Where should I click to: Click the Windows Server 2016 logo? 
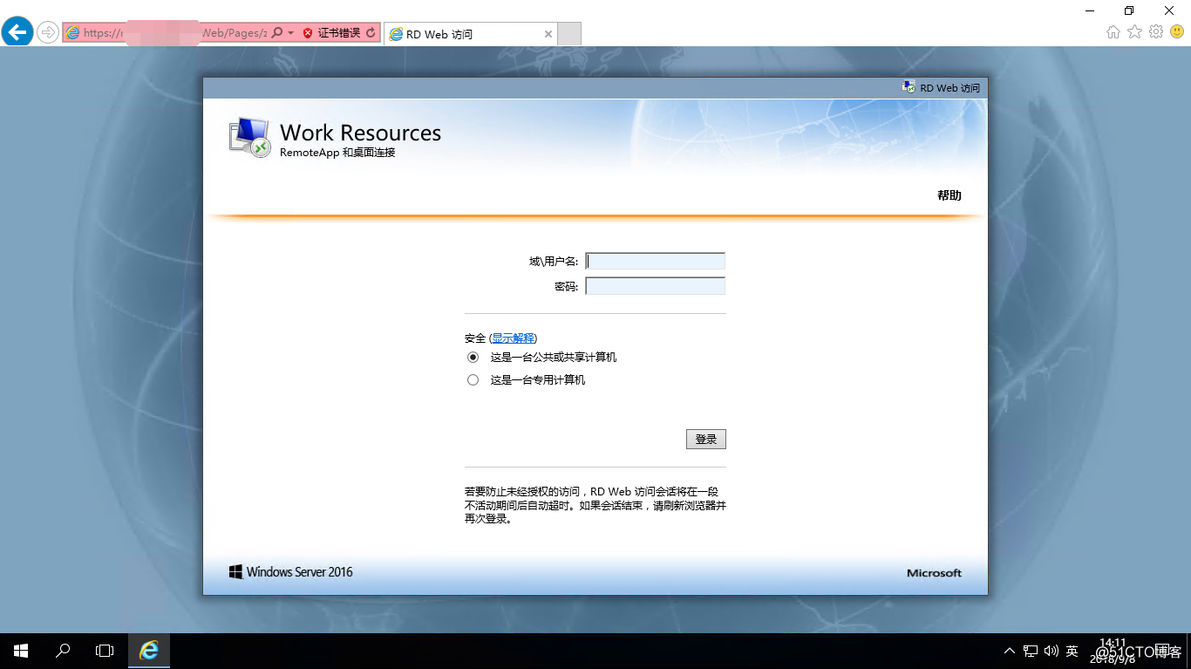tap(291, 572)
